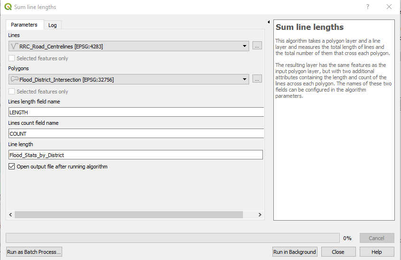Viewport: 401px width, 260px height.
Task: Click the Flood_Stats_by_District output field
Action: (x=136, y=155)
